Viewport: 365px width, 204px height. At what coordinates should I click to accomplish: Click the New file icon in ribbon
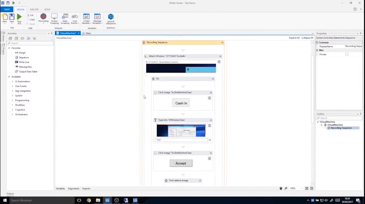pyautogui.click(x=5, y=19)
